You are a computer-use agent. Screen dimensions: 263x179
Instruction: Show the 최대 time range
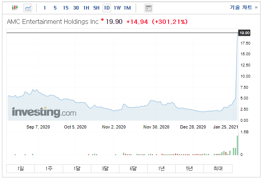(x=218, y=168)
